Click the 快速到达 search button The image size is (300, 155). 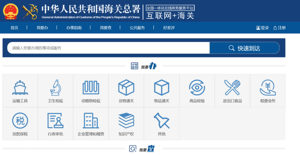[x=244, y=48]
